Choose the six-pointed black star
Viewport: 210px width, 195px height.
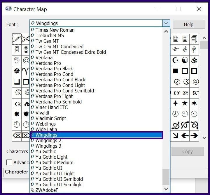194,103
